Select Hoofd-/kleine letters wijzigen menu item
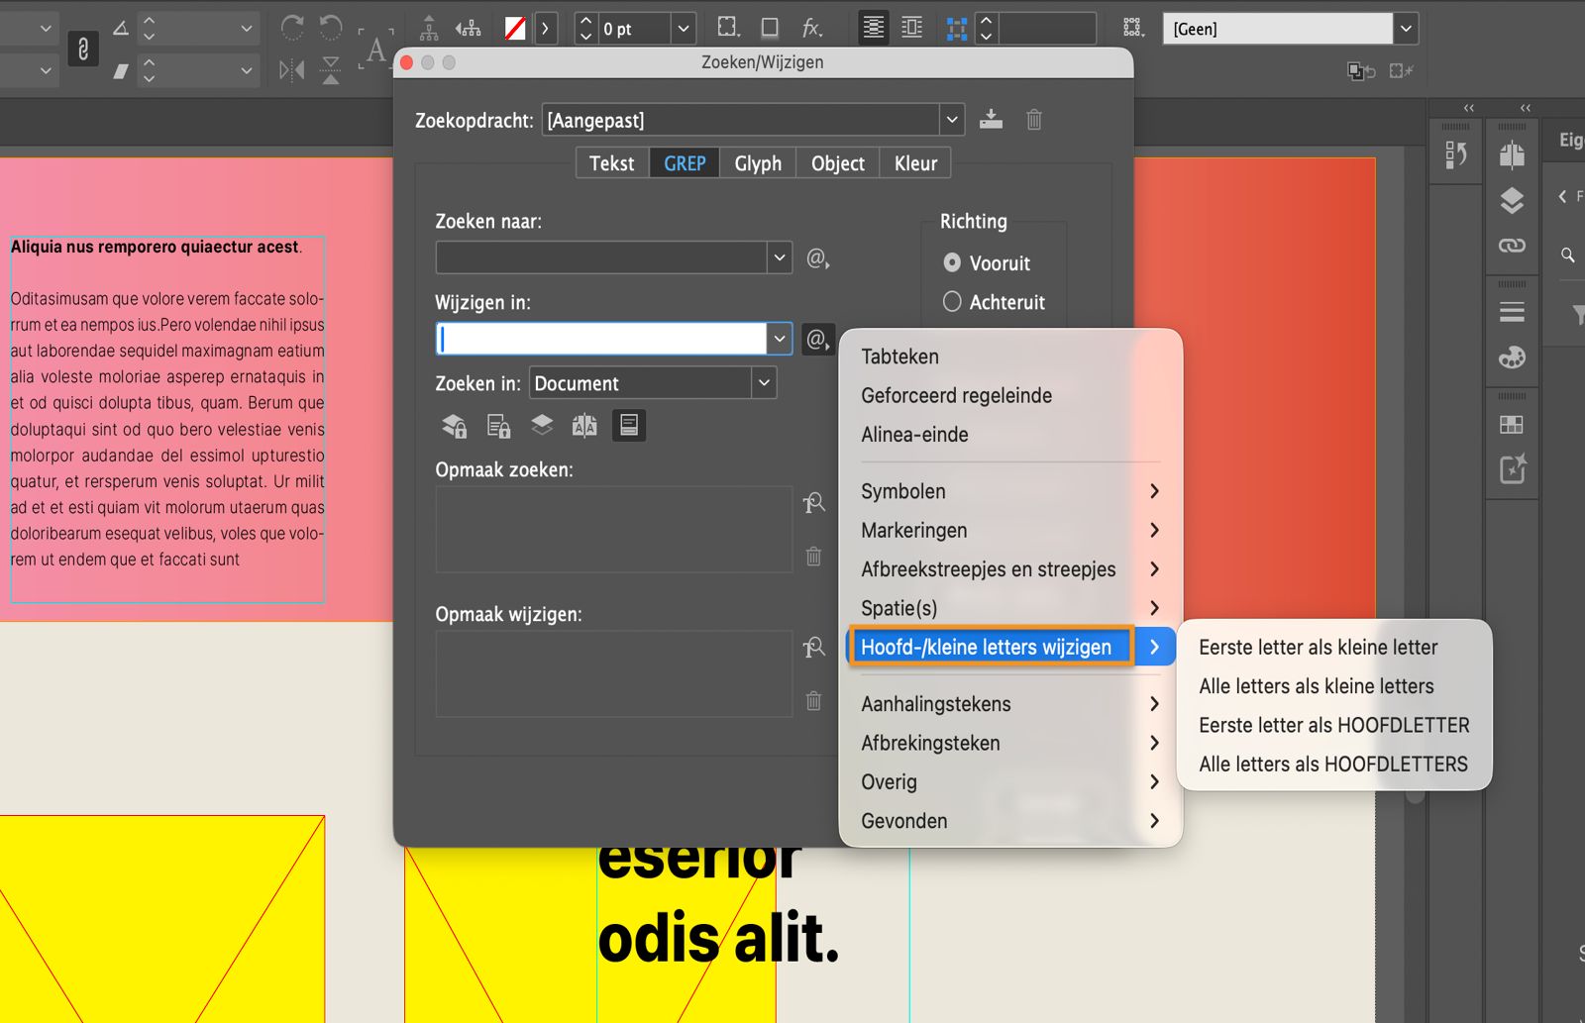This screenshot has height=1023, width=1585. (1010, 647)
